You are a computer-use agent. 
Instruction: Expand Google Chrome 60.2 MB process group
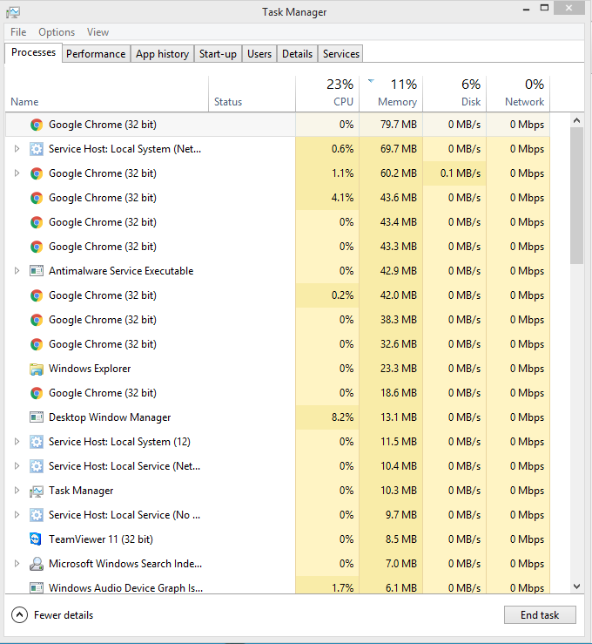tap(17, 173)
